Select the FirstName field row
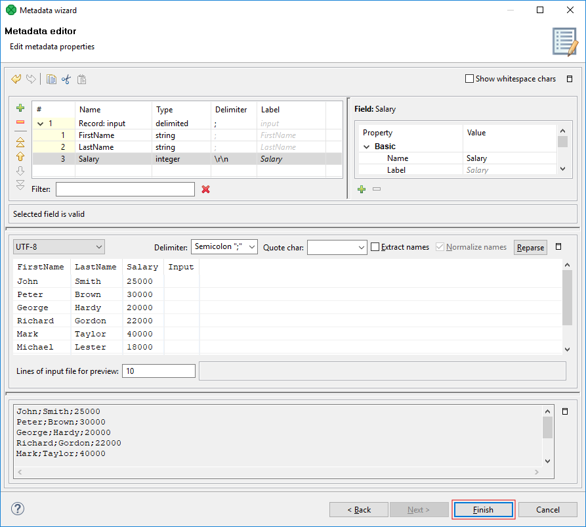Screen dimensions: 586x527 pyautogui.click(x=96, y=135)
